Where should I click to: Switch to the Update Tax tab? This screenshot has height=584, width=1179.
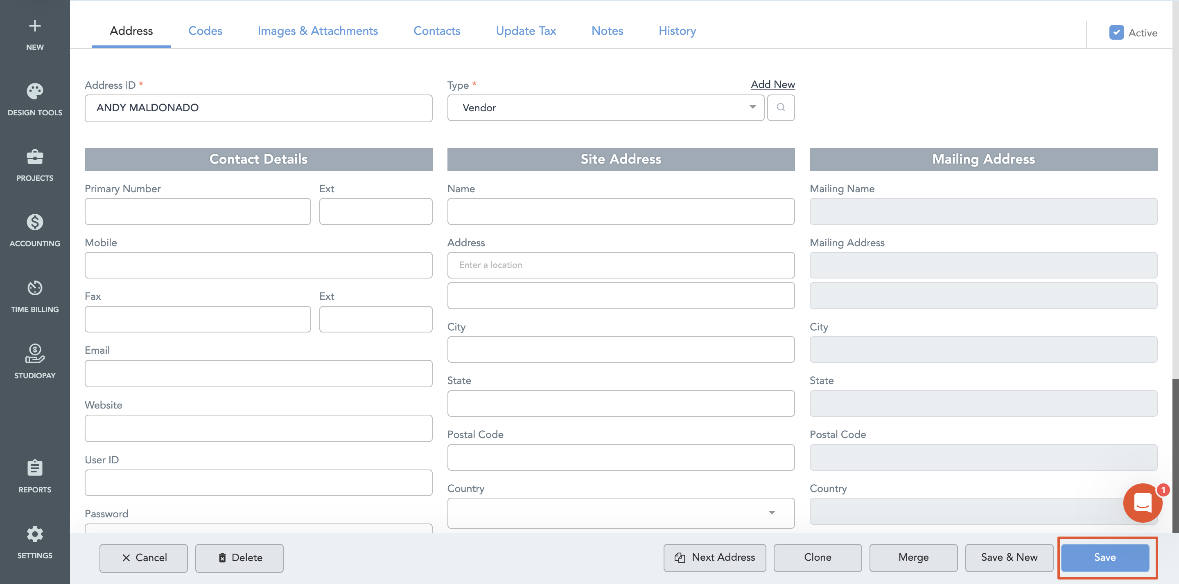[526, 31]
